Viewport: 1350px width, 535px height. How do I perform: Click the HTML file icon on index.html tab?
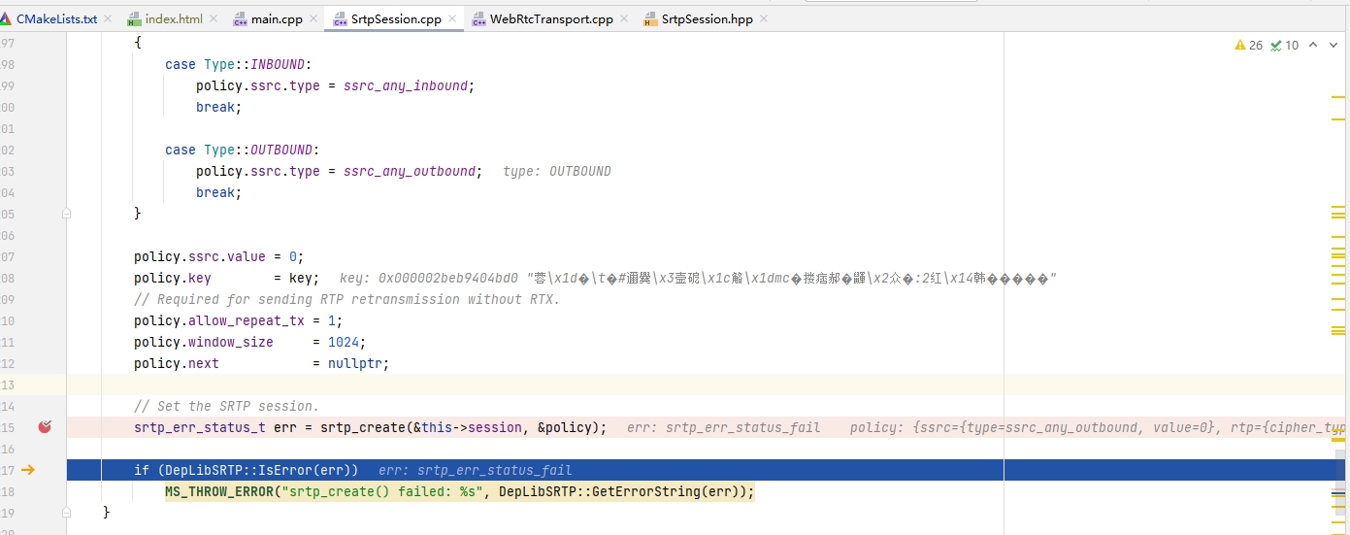[134, 18]
